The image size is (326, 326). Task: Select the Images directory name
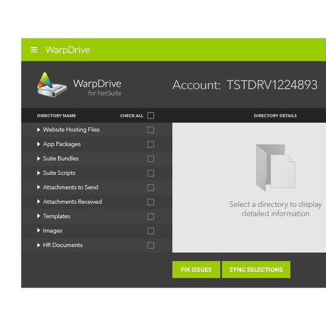(x=53, y=231)
